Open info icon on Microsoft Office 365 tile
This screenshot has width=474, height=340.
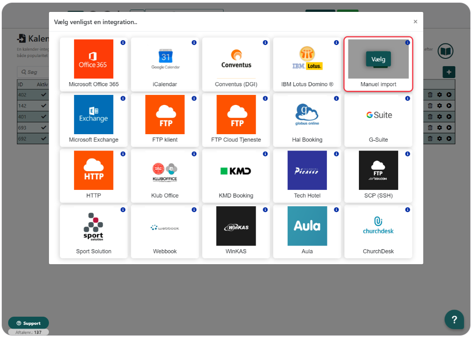[123, 42]
